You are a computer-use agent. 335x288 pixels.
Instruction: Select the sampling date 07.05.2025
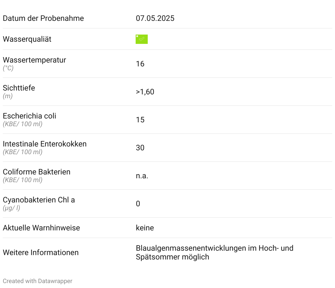click(x=155, y=18)
